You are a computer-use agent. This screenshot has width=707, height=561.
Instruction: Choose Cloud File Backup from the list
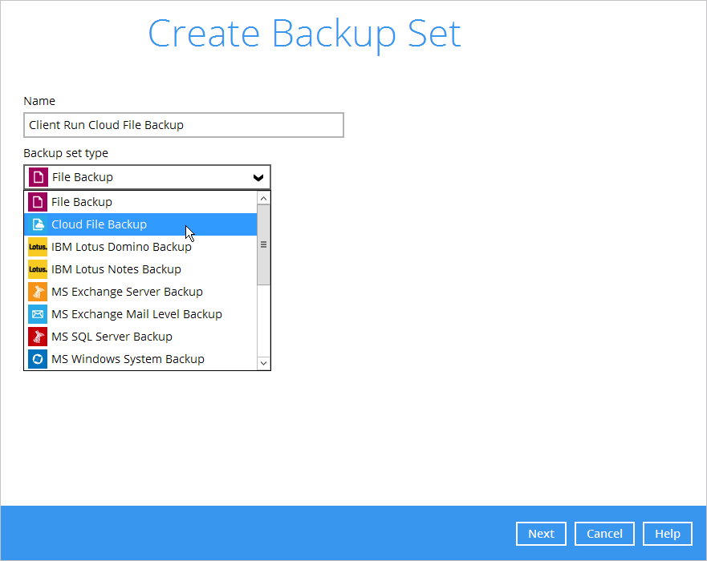point(140,224)
